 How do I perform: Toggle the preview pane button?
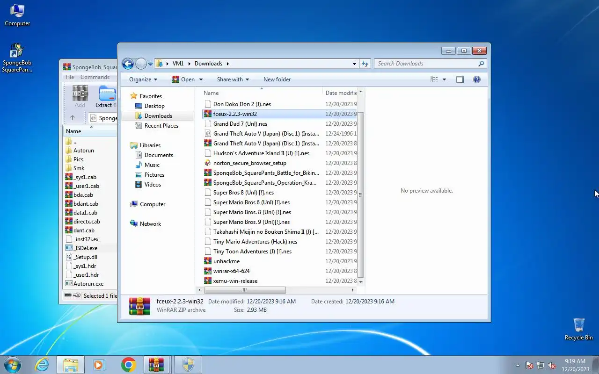point(460,79)
